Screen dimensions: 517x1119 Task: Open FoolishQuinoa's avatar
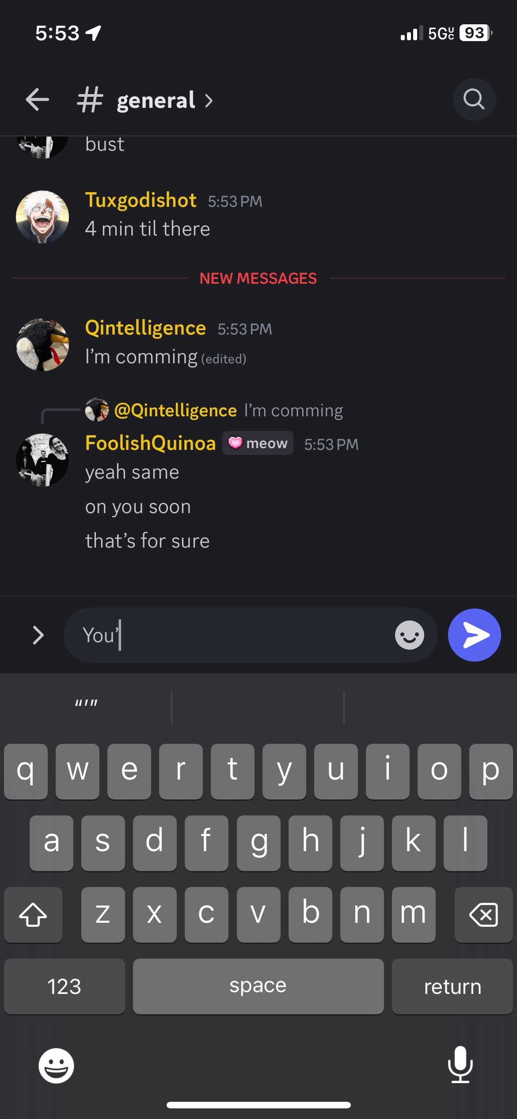click(x=42, y=460)
